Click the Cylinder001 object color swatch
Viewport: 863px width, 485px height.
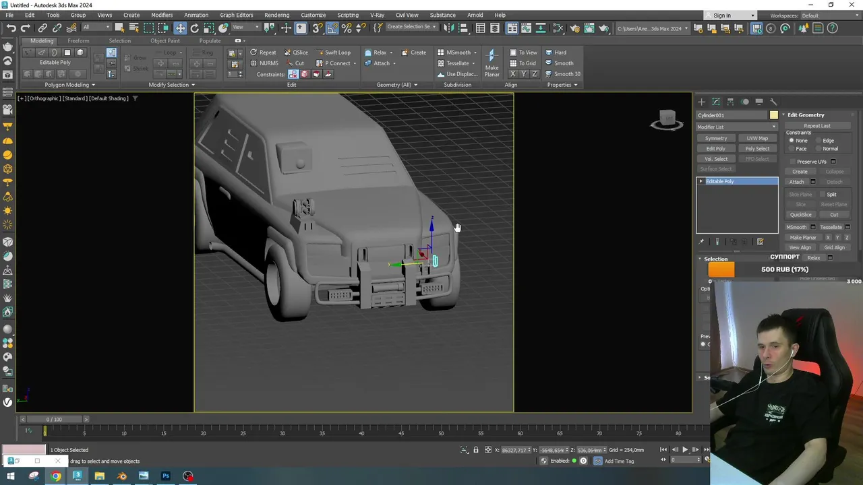tap(773, 115)
